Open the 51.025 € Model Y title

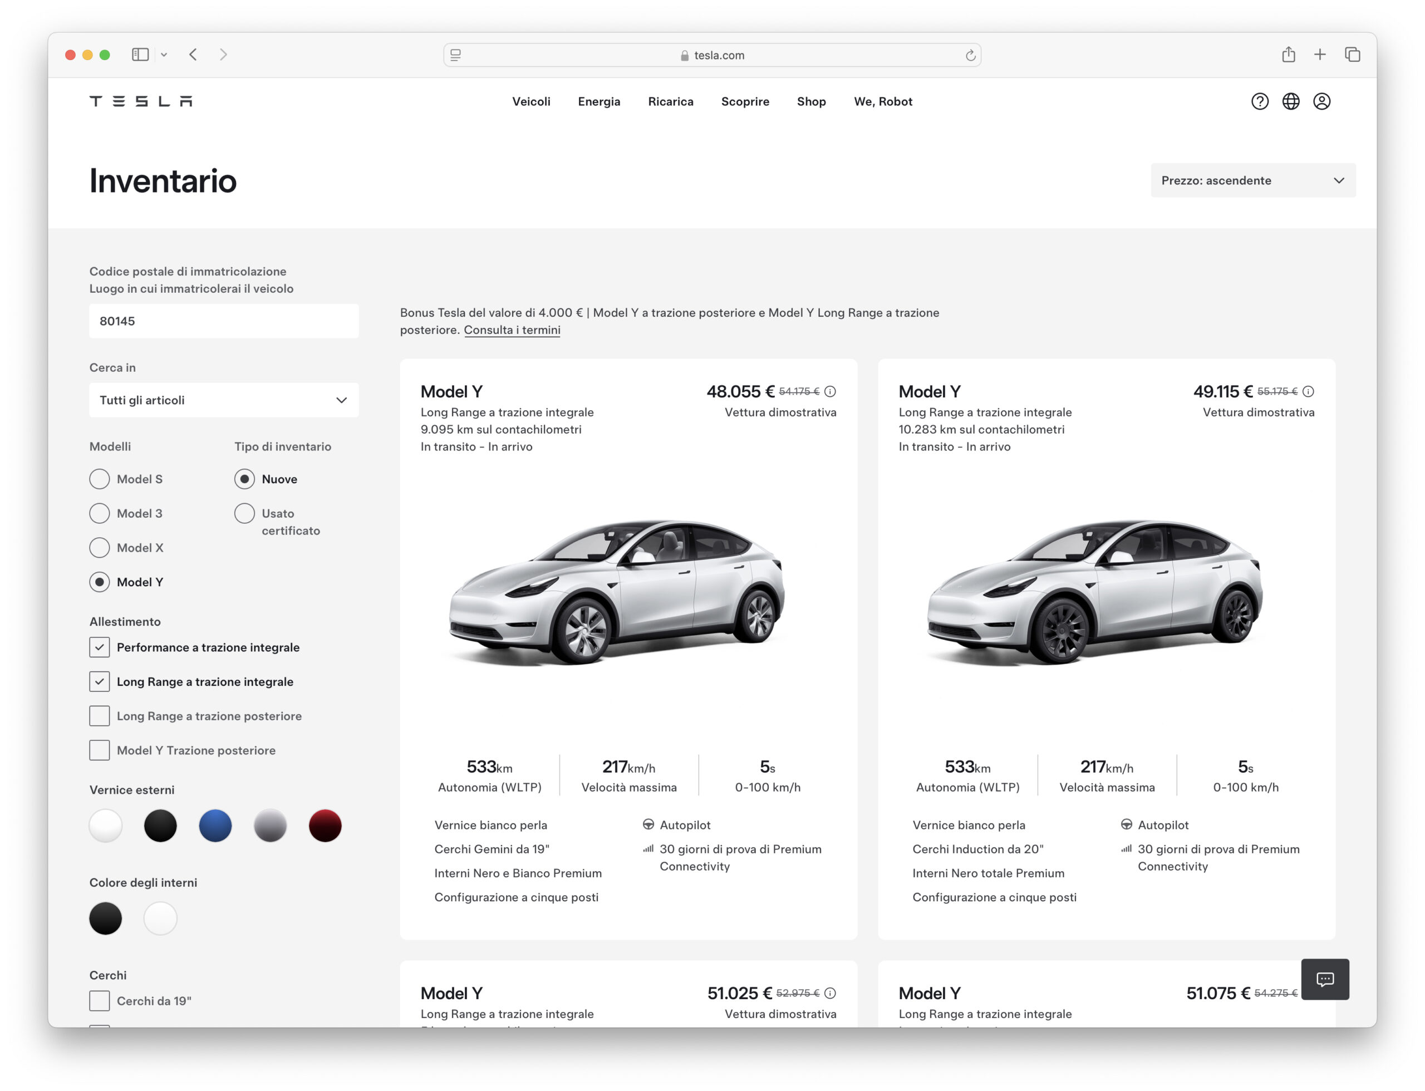click(x=451, y=993)
